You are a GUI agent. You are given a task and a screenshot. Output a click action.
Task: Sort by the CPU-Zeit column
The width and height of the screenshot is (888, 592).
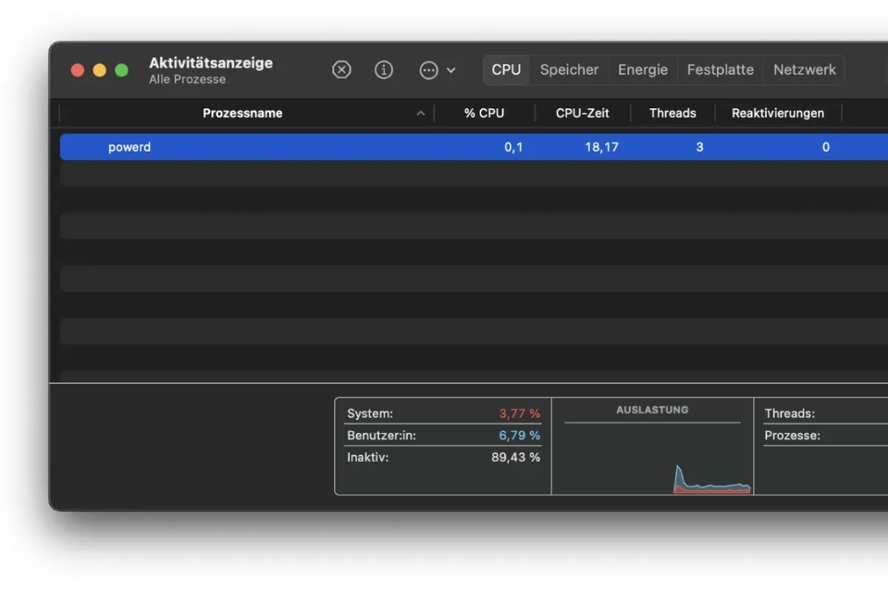coord(582,113)
